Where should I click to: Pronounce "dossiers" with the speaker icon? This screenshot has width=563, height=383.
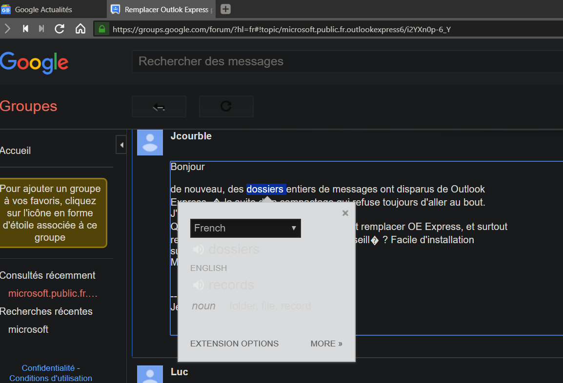click(x=199, y=249)
